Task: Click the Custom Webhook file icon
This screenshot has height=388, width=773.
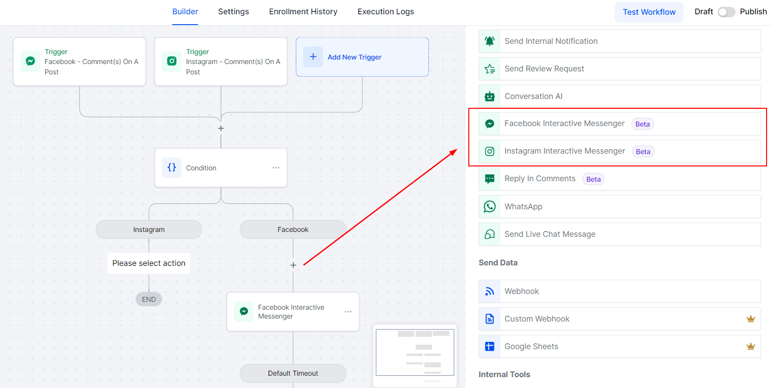Action: [x=490, y=319]
